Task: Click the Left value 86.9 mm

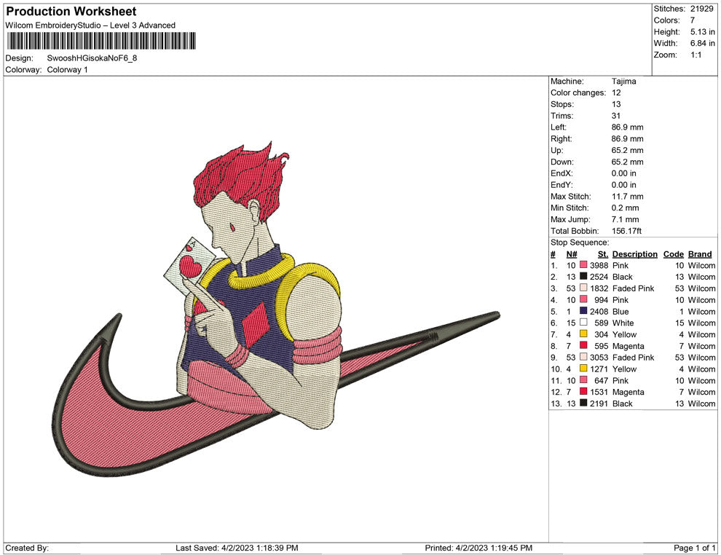Action: pyautogui.click(x=627, y=127)
